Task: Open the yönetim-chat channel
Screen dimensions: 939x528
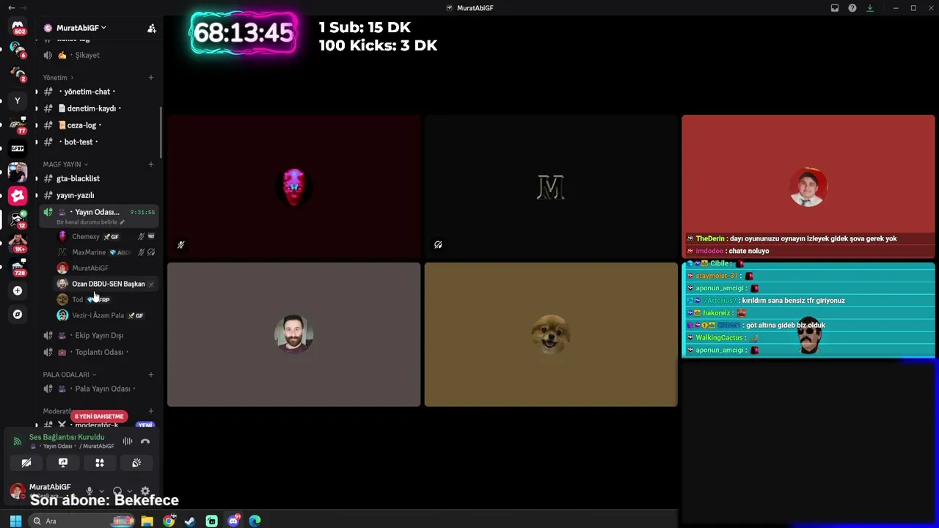Action: click(98, 92)
